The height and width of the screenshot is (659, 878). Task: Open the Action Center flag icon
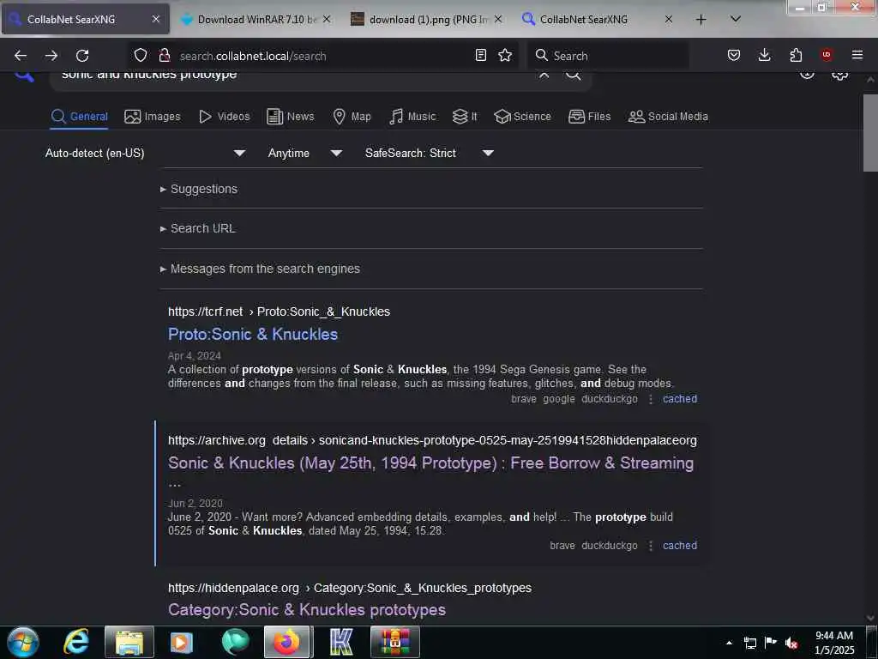pos(771,643)
